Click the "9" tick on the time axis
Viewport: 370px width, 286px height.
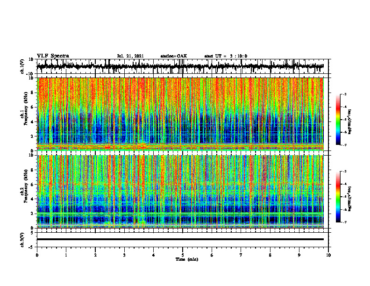click(299, 255)
